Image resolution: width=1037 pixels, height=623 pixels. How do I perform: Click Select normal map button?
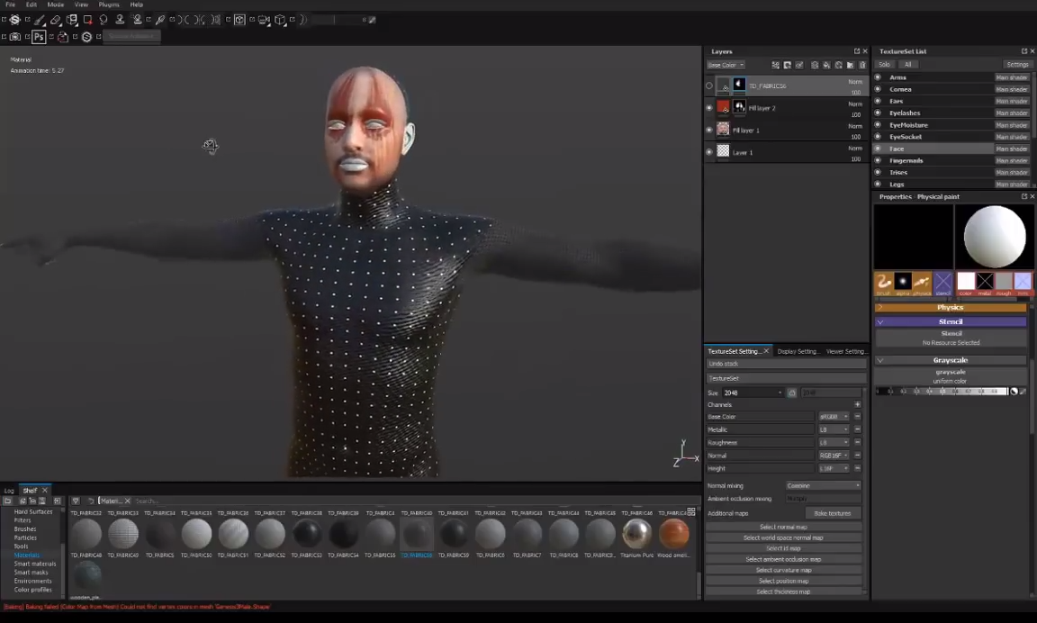(x=784, y=527)
